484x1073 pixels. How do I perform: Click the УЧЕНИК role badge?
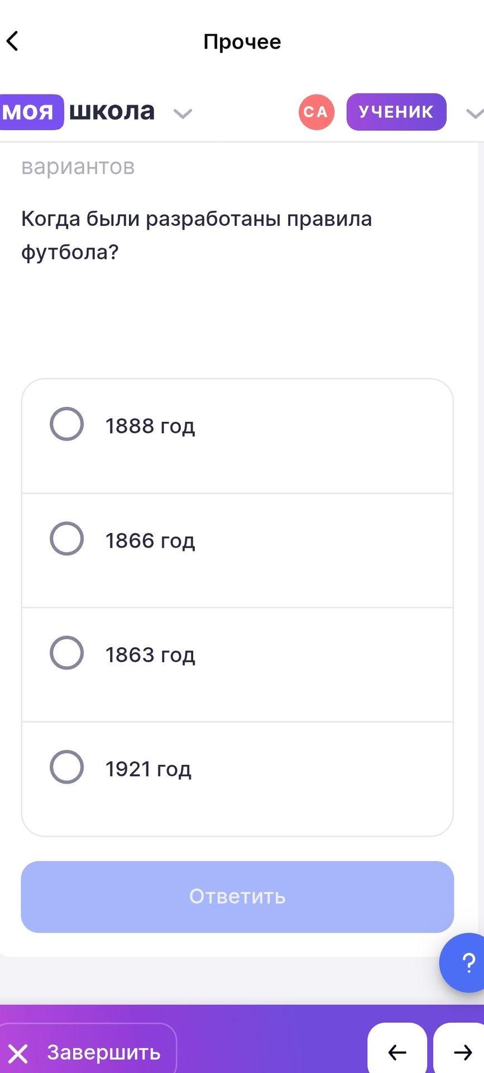(396, 112)
